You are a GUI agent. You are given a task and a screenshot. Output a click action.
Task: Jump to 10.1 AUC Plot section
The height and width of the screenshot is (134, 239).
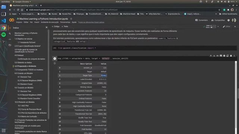pos(23,106)
